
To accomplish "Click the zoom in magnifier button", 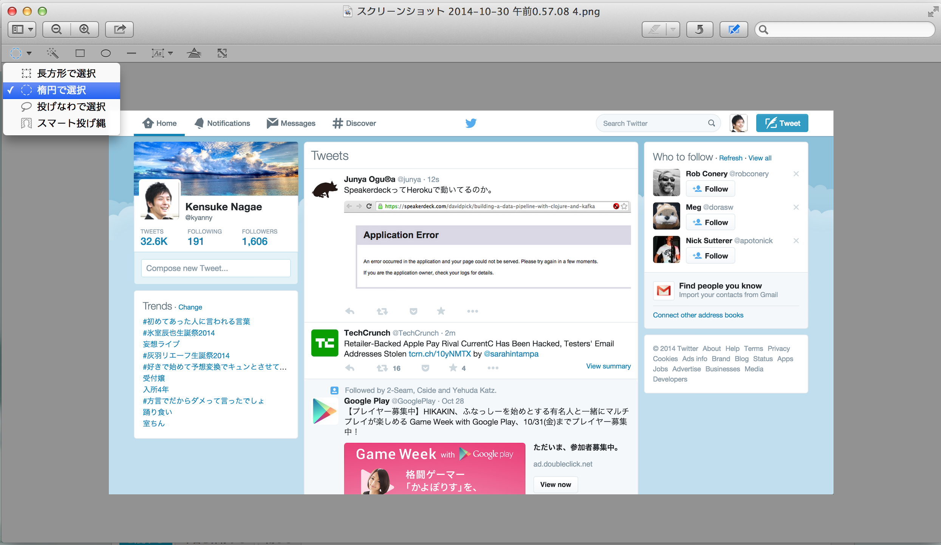I will [85, 29].
